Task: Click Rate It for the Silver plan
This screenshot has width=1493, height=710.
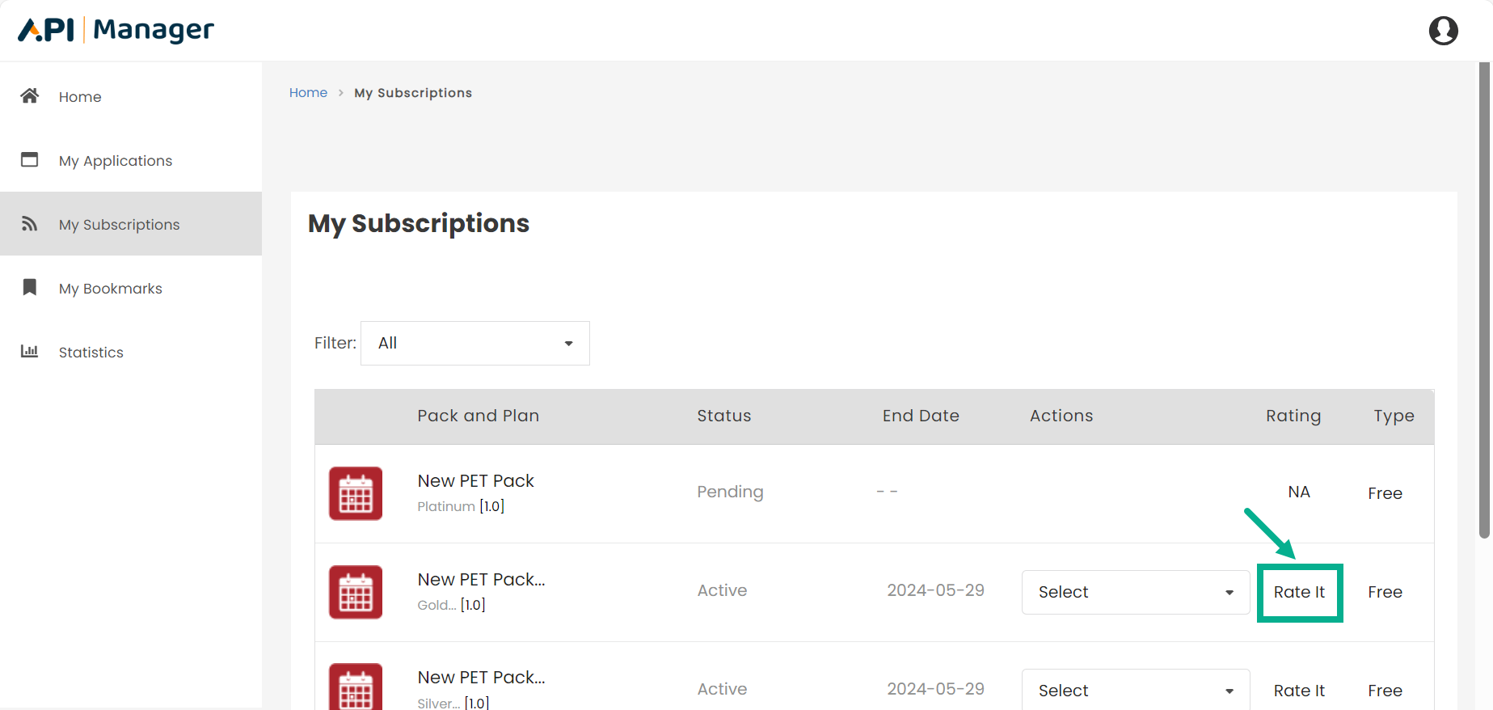Action: pos(1299,691)
